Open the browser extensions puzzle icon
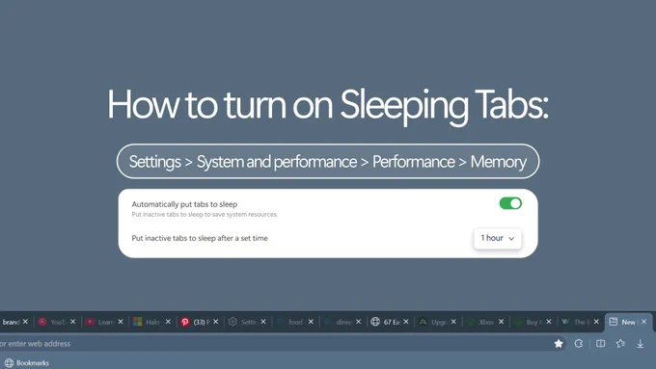The image size is (656, 369). click(579, 344)
